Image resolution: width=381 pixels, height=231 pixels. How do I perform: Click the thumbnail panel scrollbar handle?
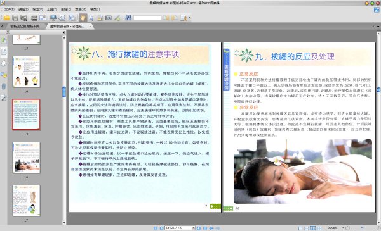coord(64,92)
